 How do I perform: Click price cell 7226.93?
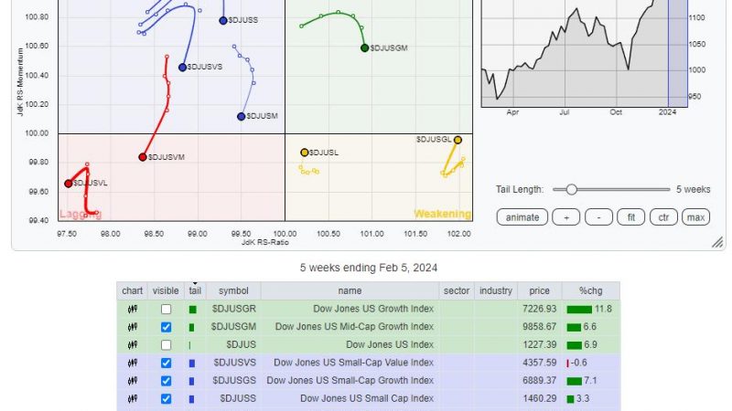pyautogui.click(x=539, y=309)
